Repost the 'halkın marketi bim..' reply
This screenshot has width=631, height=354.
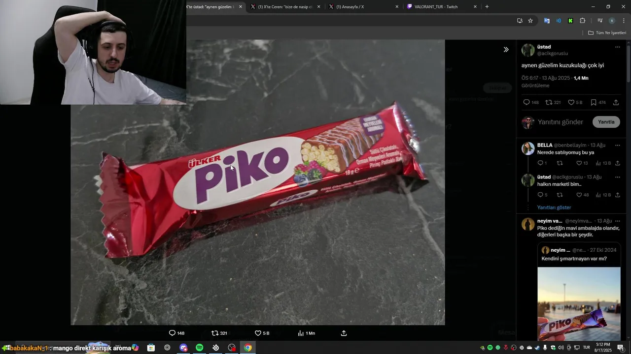point(560,195)
